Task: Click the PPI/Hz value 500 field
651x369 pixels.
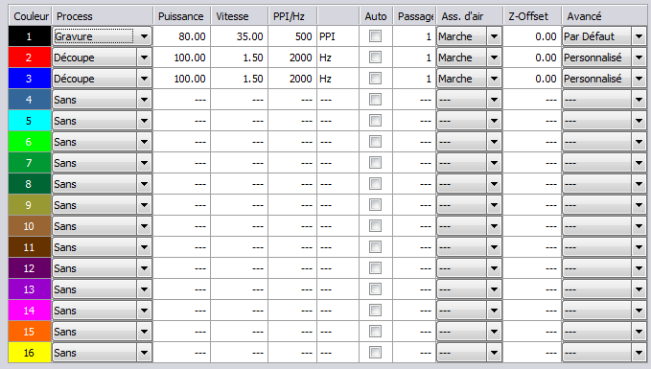Action: 292,36
